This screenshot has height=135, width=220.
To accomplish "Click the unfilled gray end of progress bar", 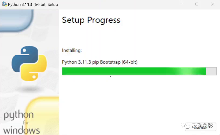I will pyautogui.click(x=211, y=71).
